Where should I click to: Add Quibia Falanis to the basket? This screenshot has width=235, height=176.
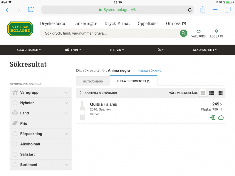[x=221, y=118]
